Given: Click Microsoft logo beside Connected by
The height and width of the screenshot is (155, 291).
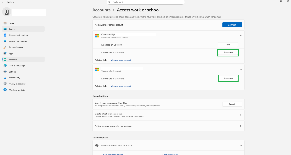Looking at the screenshot, I should click(x=97, y=35).
